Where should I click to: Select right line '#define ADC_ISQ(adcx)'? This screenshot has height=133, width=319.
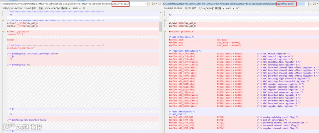182,92
